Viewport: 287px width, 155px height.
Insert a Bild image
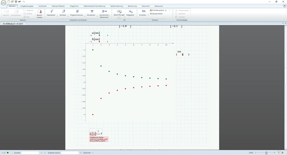pos(26,17)
